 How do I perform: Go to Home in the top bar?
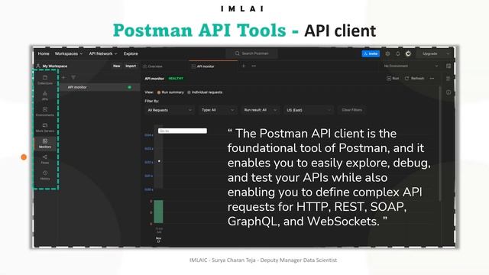click(x=44, y=53)
